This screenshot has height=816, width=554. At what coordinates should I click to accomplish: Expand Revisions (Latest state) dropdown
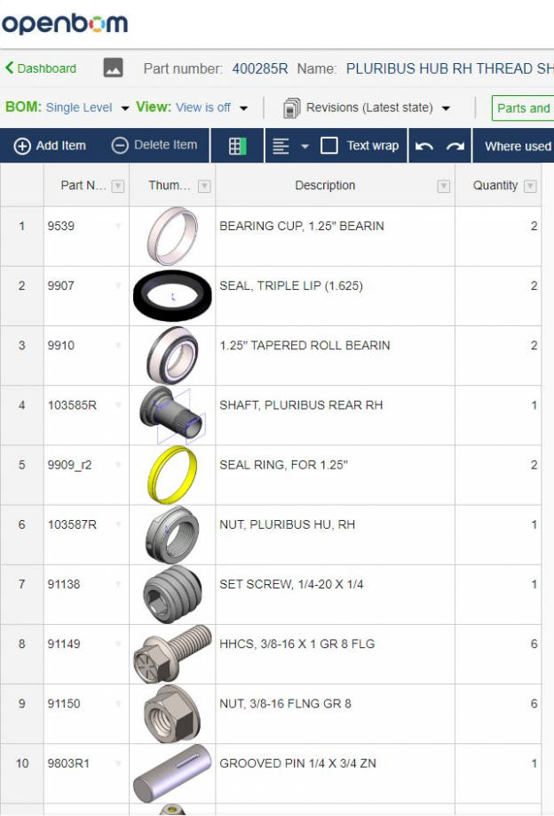click(446, 108)
